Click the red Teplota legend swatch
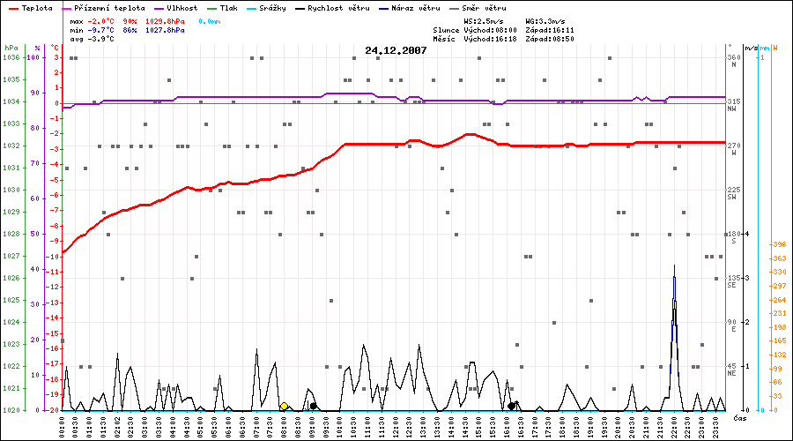 [13, 9]
